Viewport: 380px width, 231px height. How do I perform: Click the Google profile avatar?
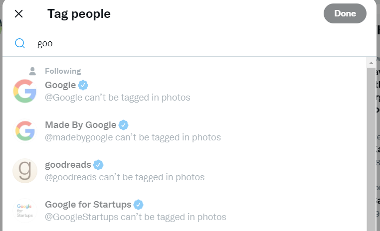[x=25, y=91]
